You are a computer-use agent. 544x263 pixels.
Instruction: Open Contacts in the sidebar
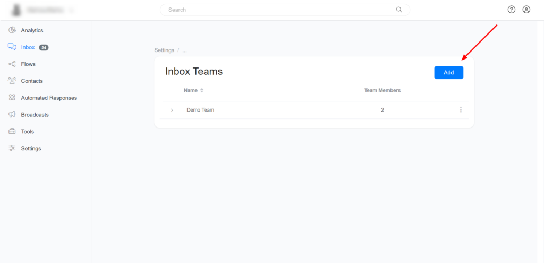[32, 81]
